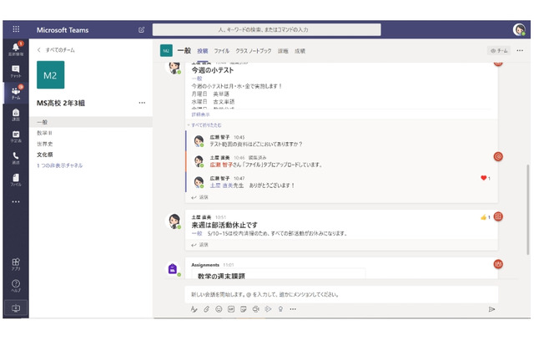Open Chat in the left rail

16,72
